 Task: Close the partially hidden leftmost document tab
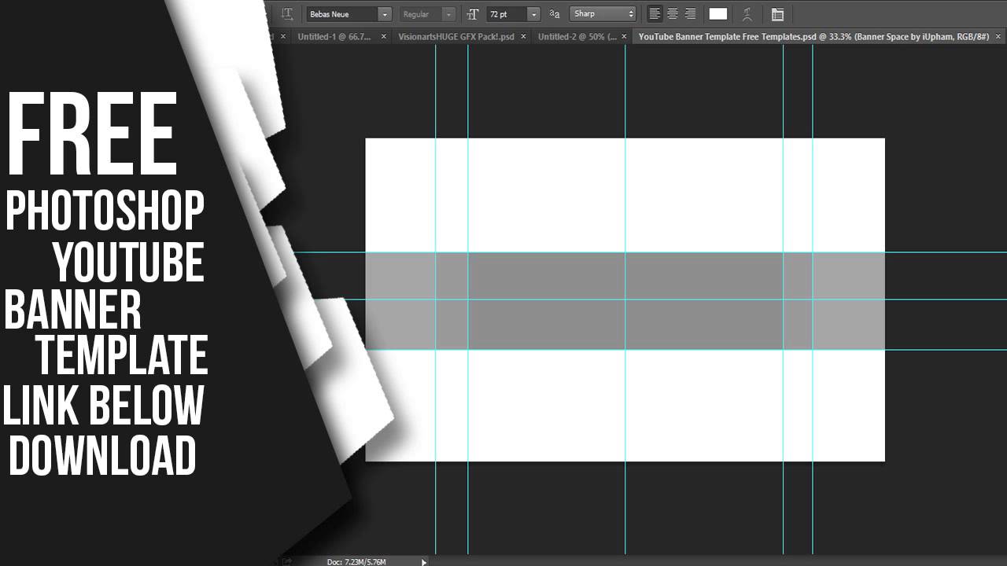point(283,37)
